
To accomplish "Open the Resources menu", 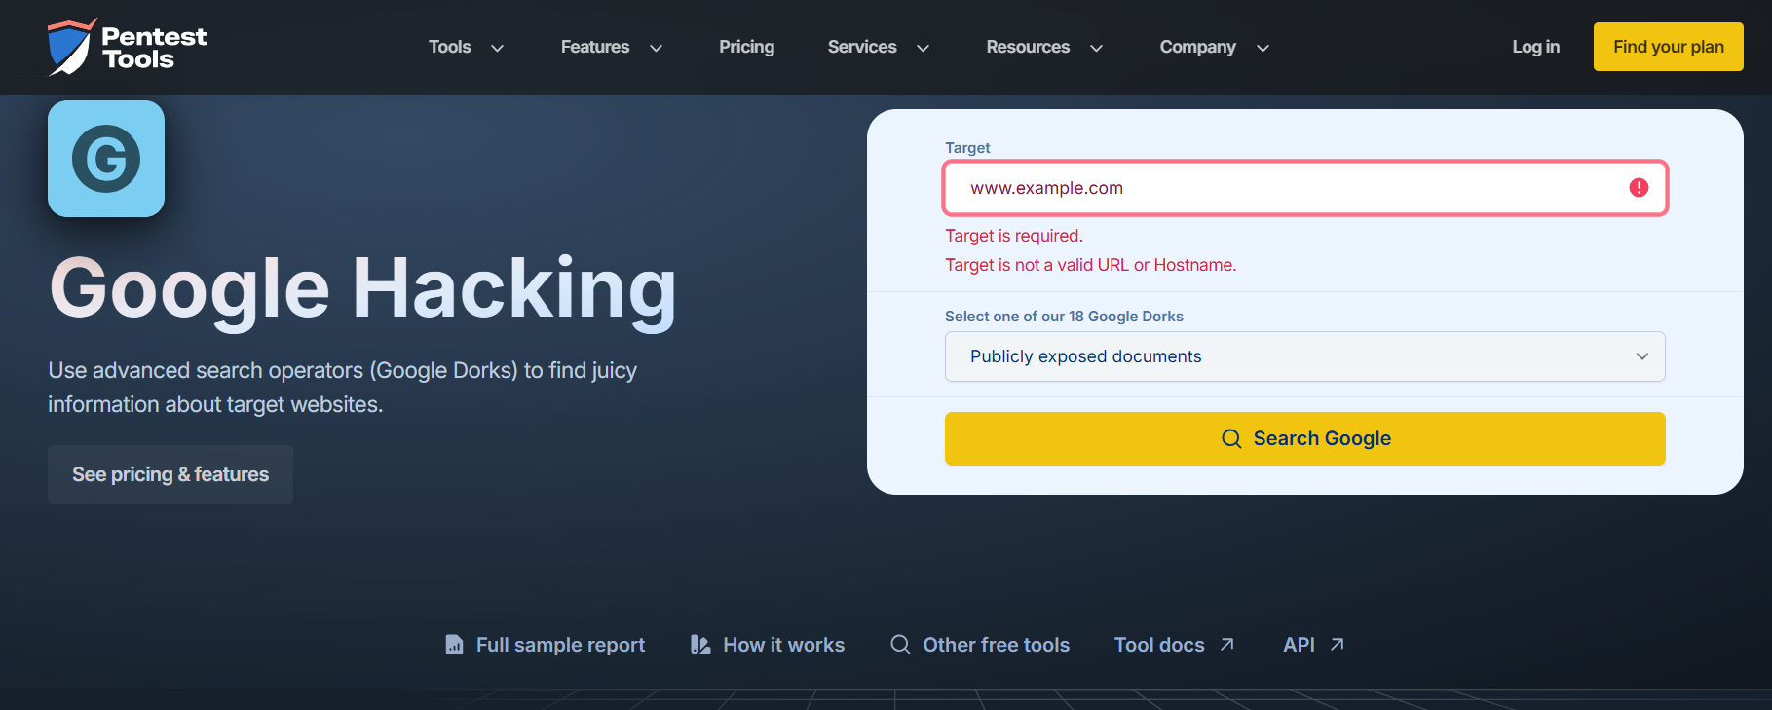I will [1043, 47].
